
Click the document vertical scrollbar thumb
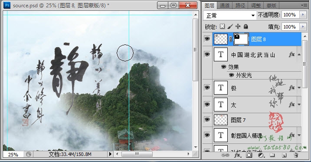tap(195, 50)
